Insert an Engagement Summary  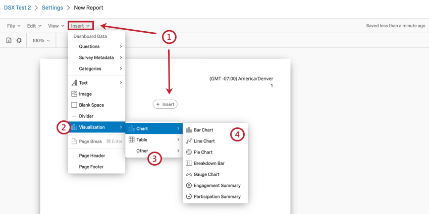click(216, 185)
